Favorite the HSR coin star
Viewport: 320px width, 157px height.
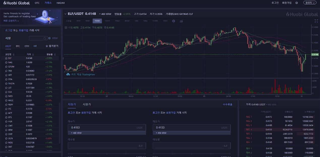(6, 122)
